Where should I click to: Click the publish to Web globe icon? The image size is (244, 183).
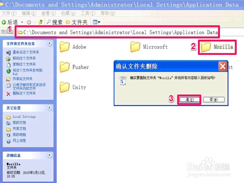[x=9, y=71]
